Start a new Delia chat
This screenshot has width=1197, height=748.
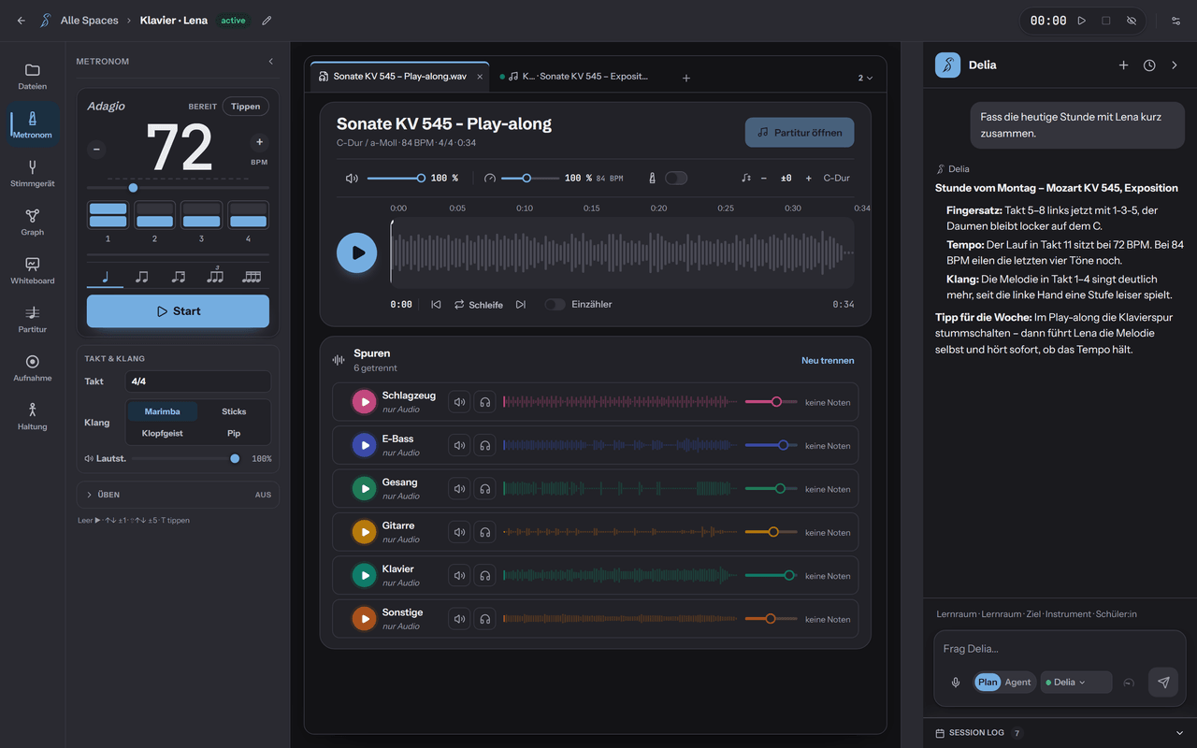click(1124, 65)
